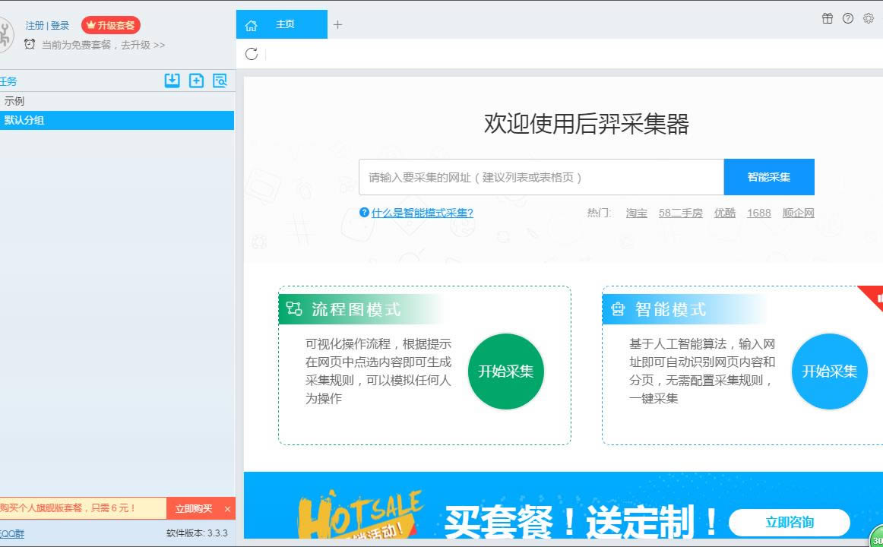Open the task search icon

pos(220,81)
